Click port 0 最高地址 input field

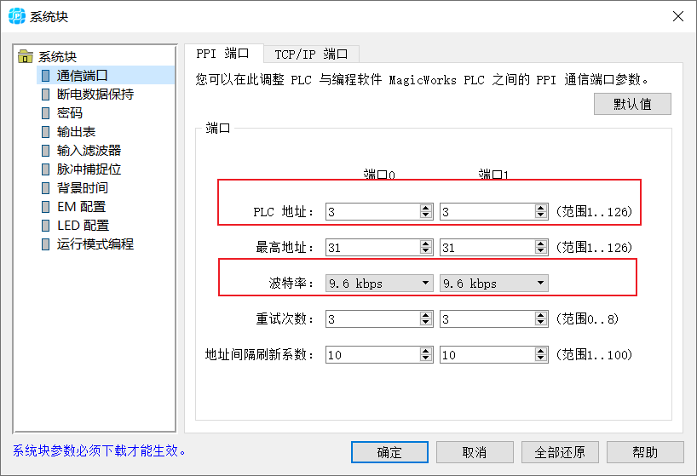[372, 247]
